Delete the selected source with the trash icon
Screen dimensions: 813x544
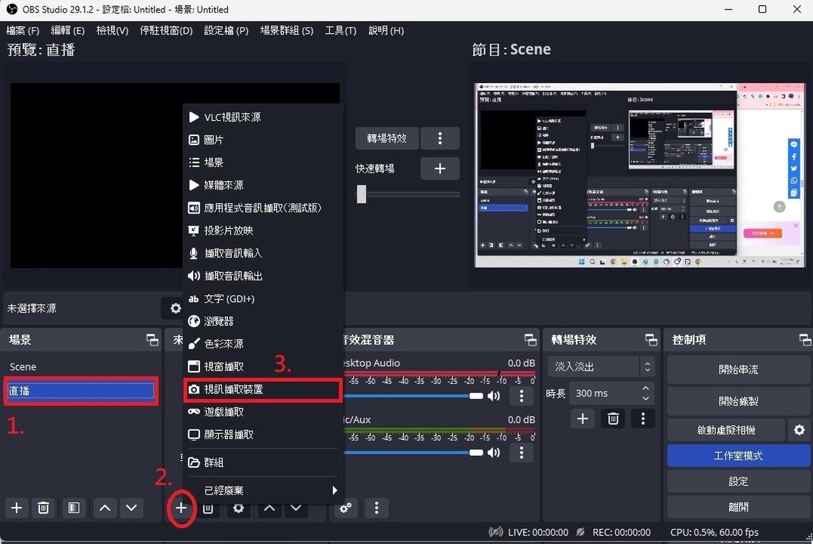[x=208, y=509]
